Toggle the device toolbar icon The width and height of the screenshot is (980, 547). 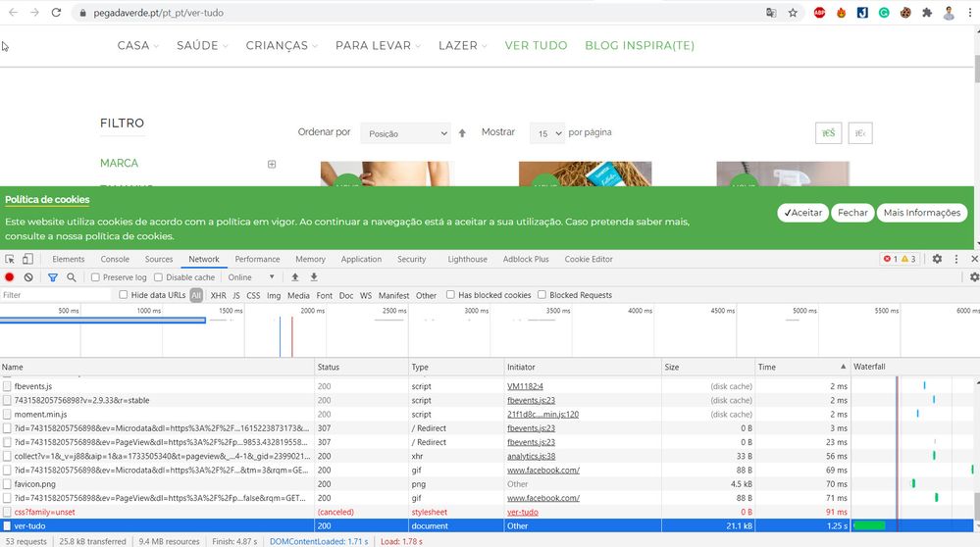(x=27, y=259)
